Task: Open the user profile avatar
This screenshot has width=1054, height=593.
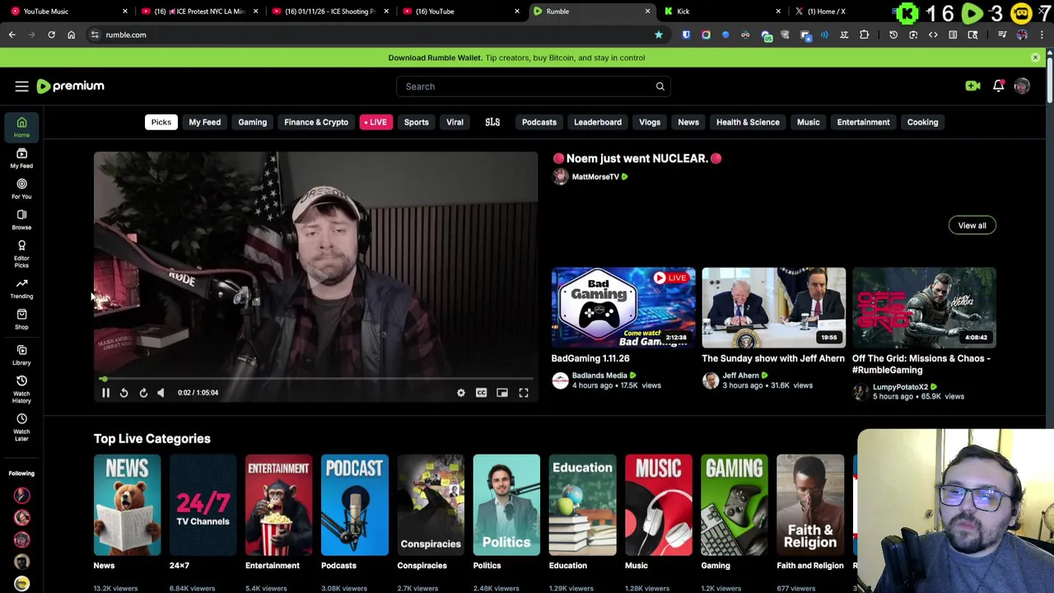Action: tap(1022, 86)
